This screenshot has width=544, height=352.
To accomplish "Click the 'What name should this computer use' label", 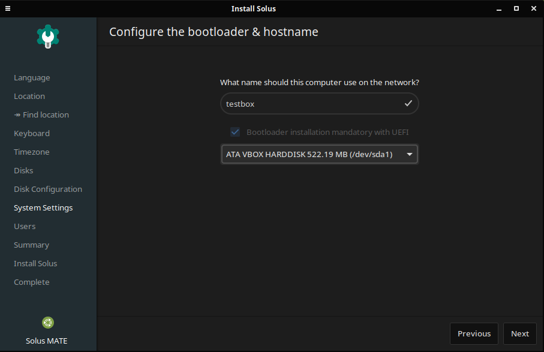I will coord(320,83).
